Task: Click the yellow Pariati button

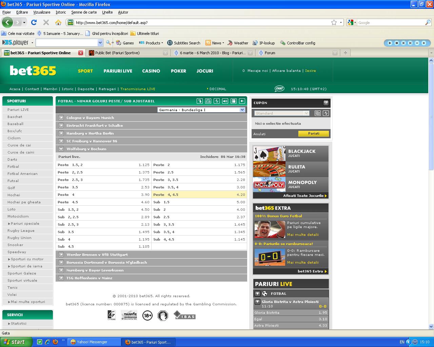Action: (x=314, y=134)
